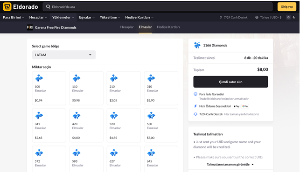Select the 520 Elmaslar pack
The width and height of the screenshot is (300, 173).
coord(124,126)
